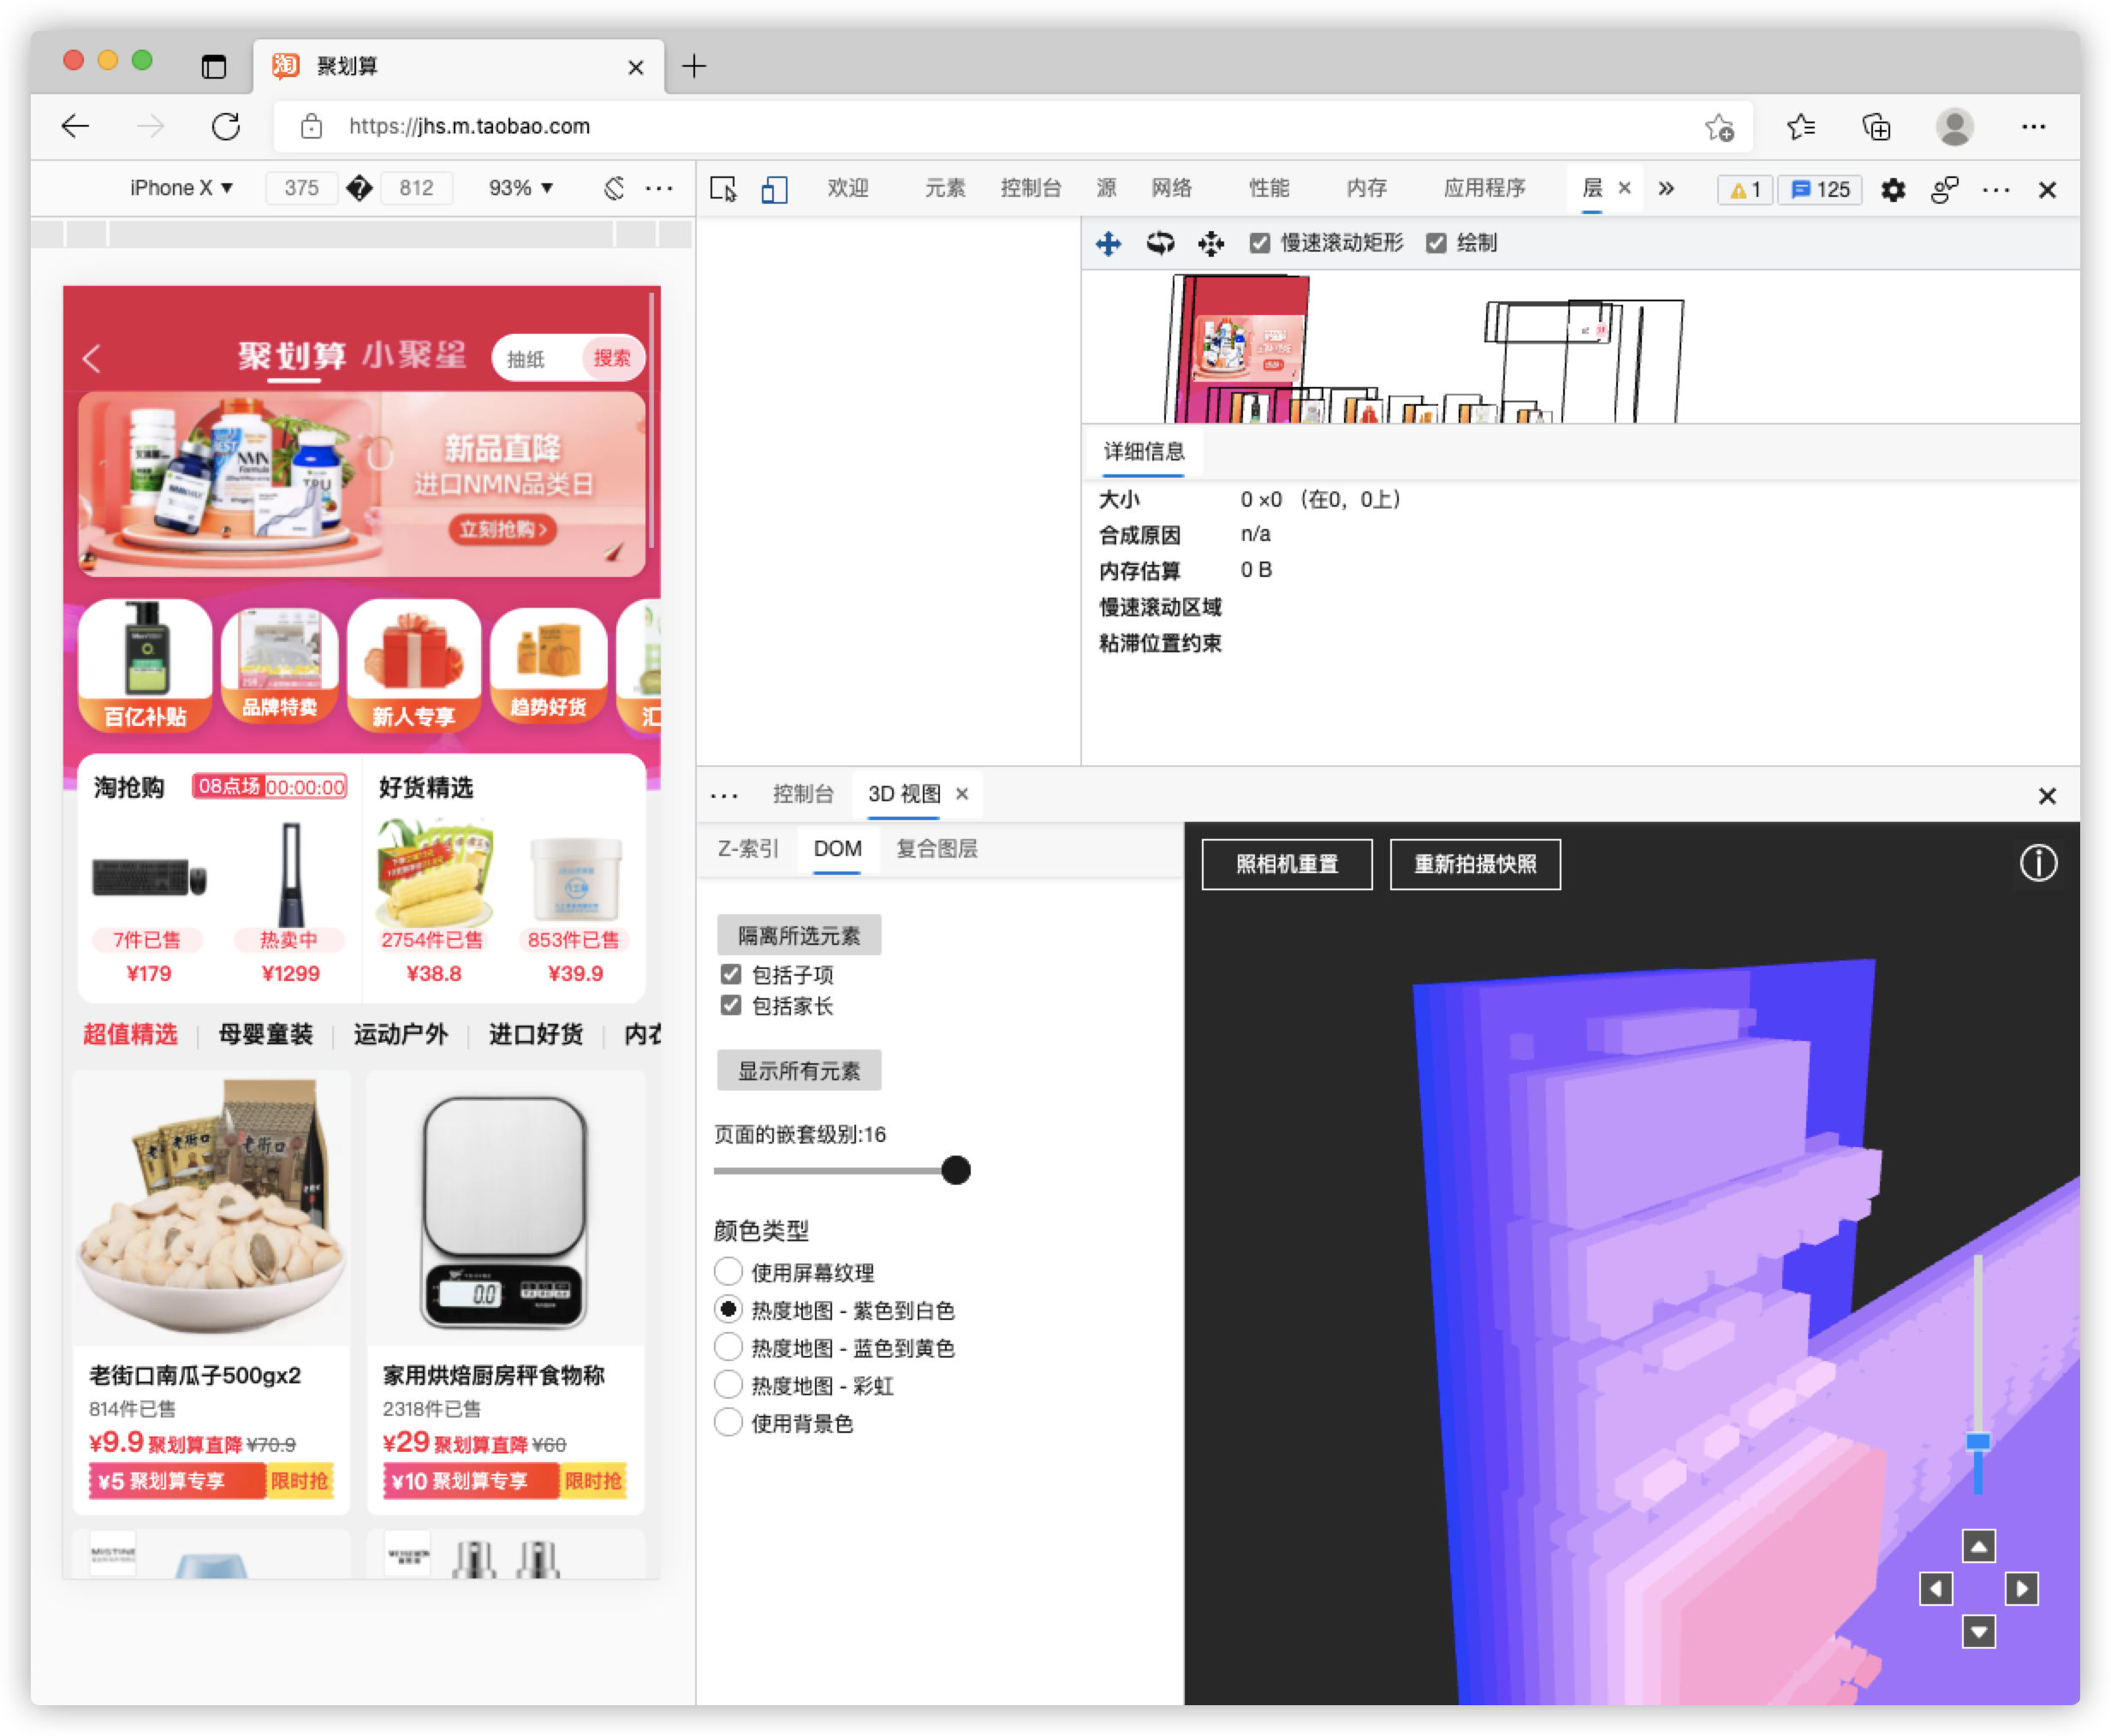Open the drawer 控制台 tab
The image size is (2111, 1736).
click(x=803, y=794)
